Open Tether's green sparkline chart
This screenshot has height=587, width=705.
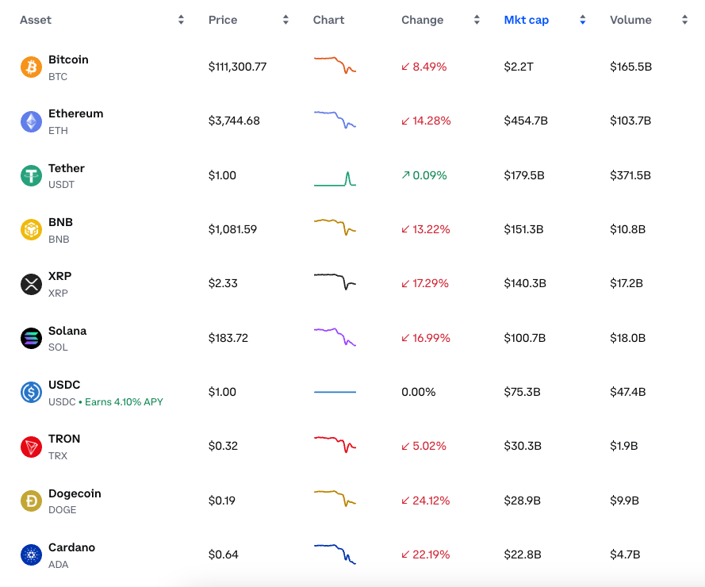tap(335, 178)
